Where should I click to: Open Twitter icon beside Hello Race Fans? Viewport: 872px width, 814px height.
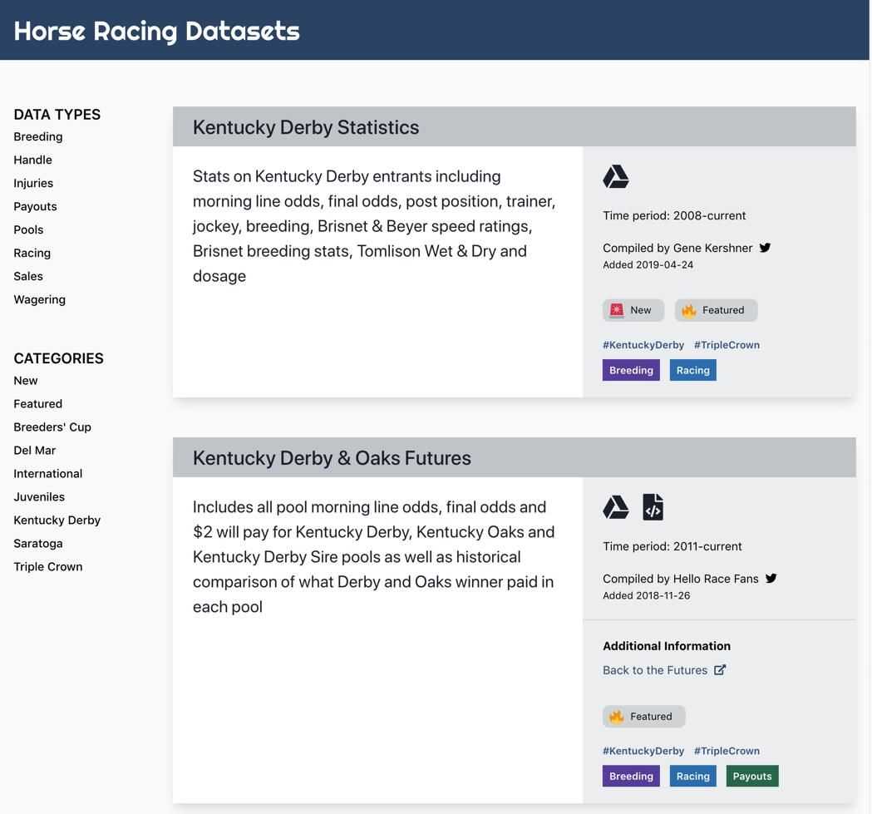coord(771,579)
